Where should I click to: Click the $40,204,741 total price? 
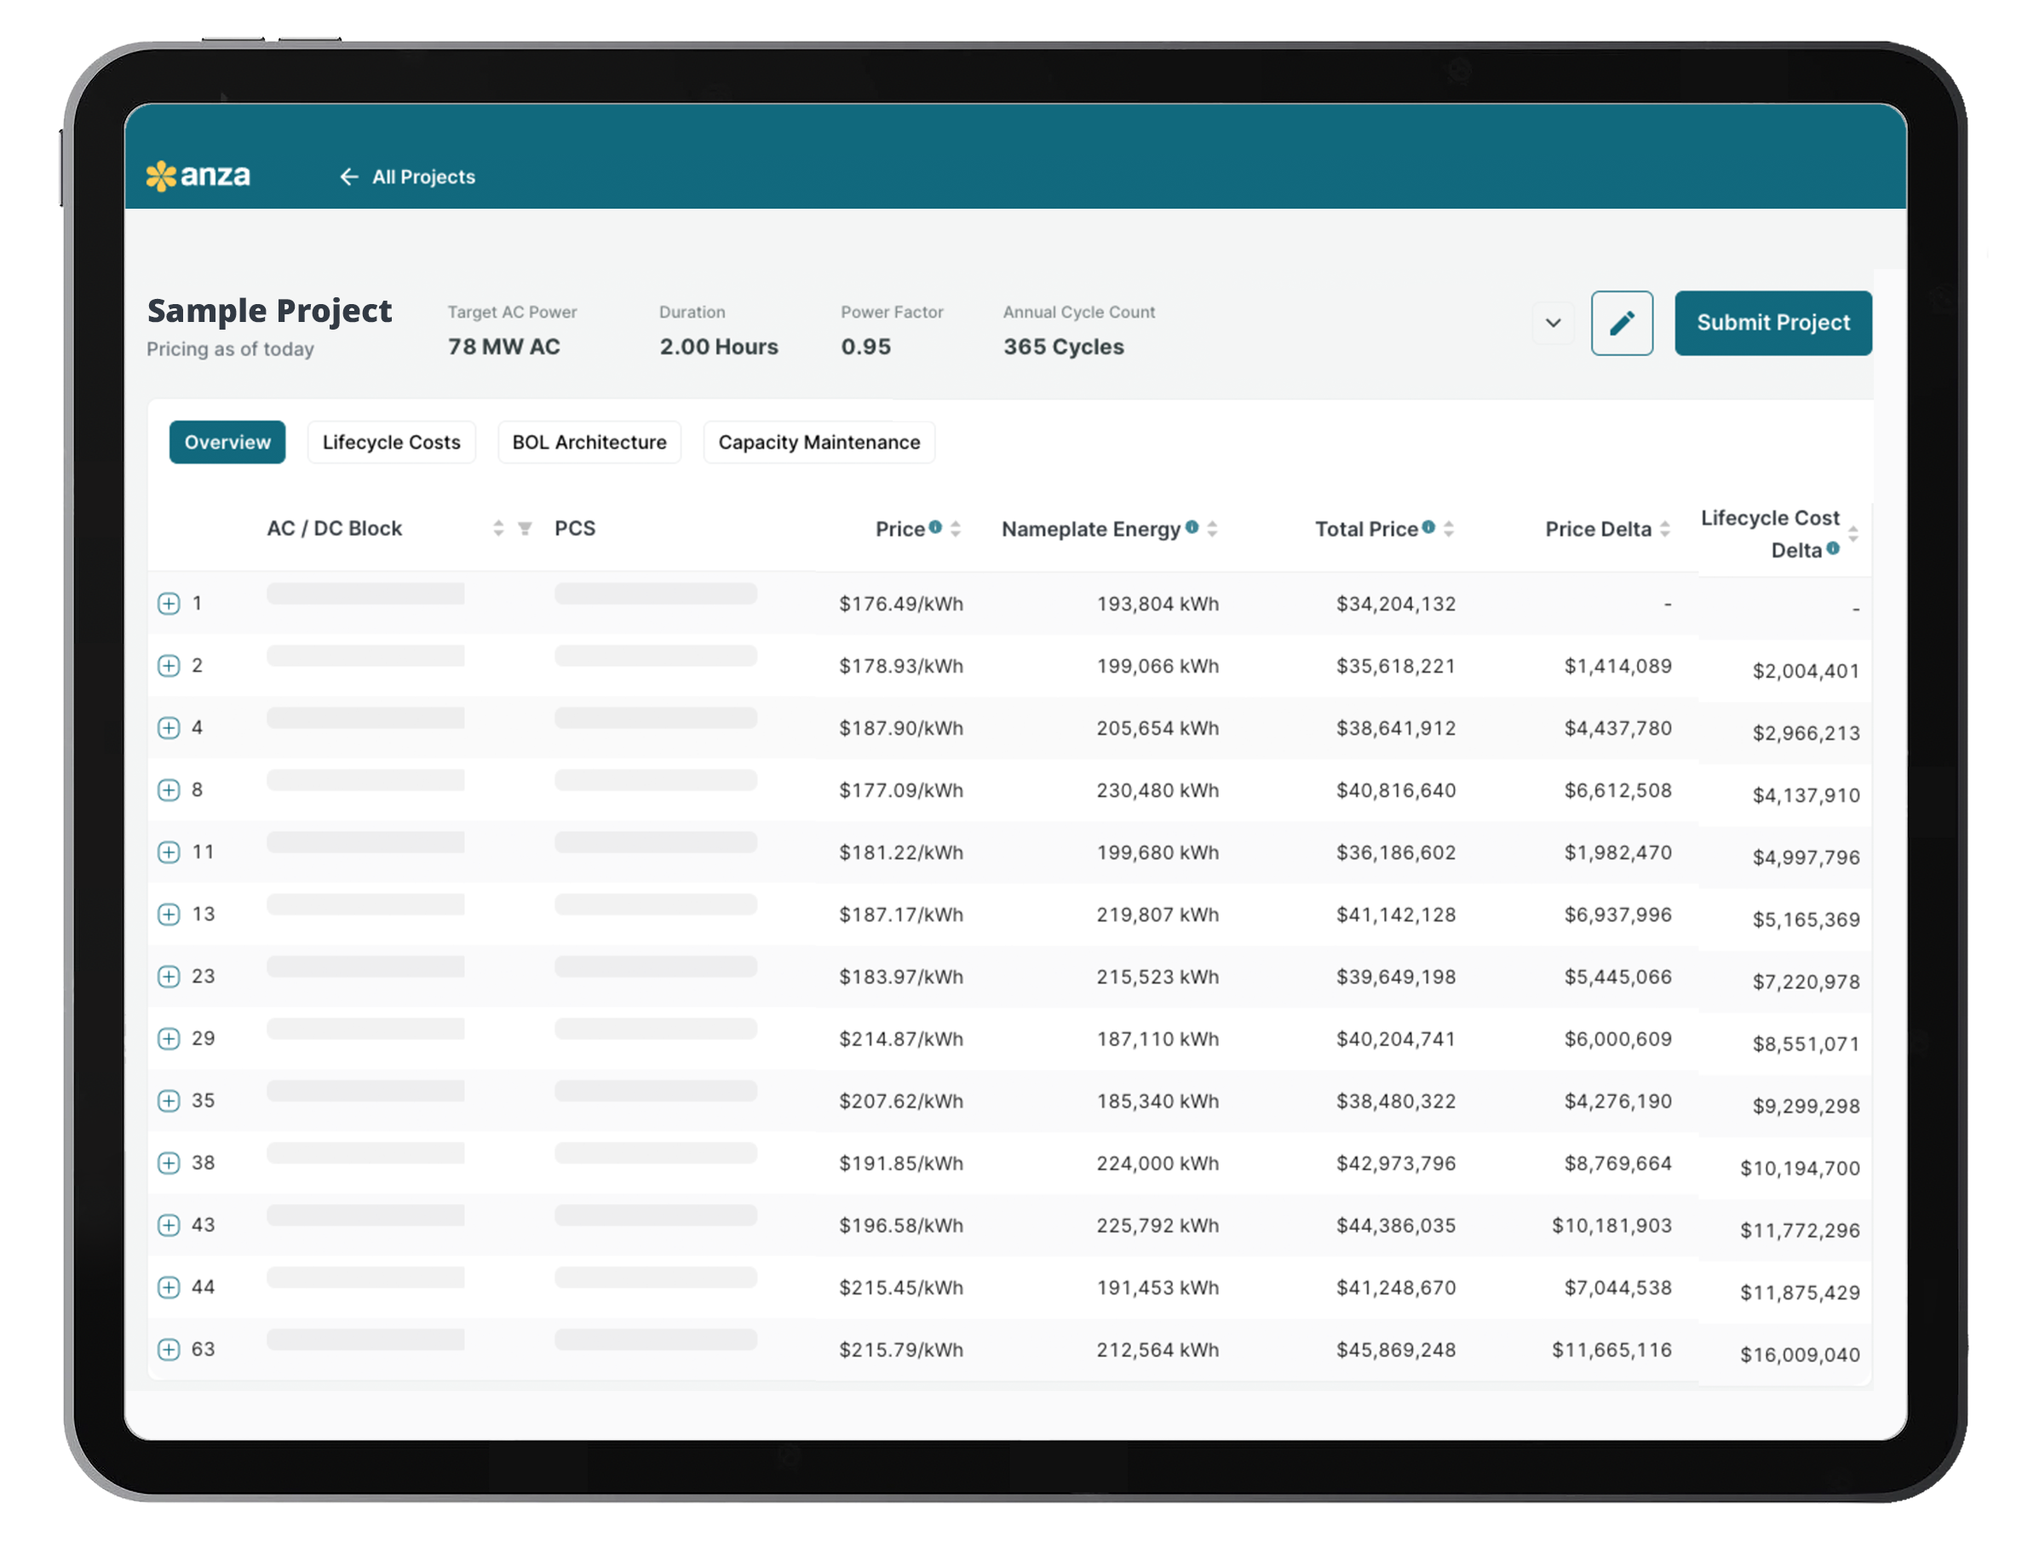pos(1396,1039)
